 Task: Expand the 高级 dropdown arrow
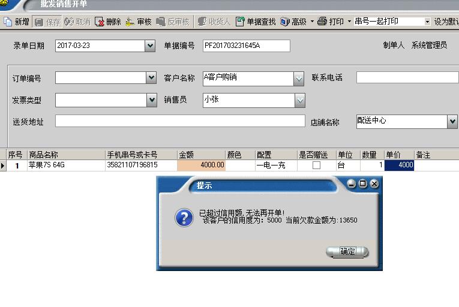coord(312,22)
